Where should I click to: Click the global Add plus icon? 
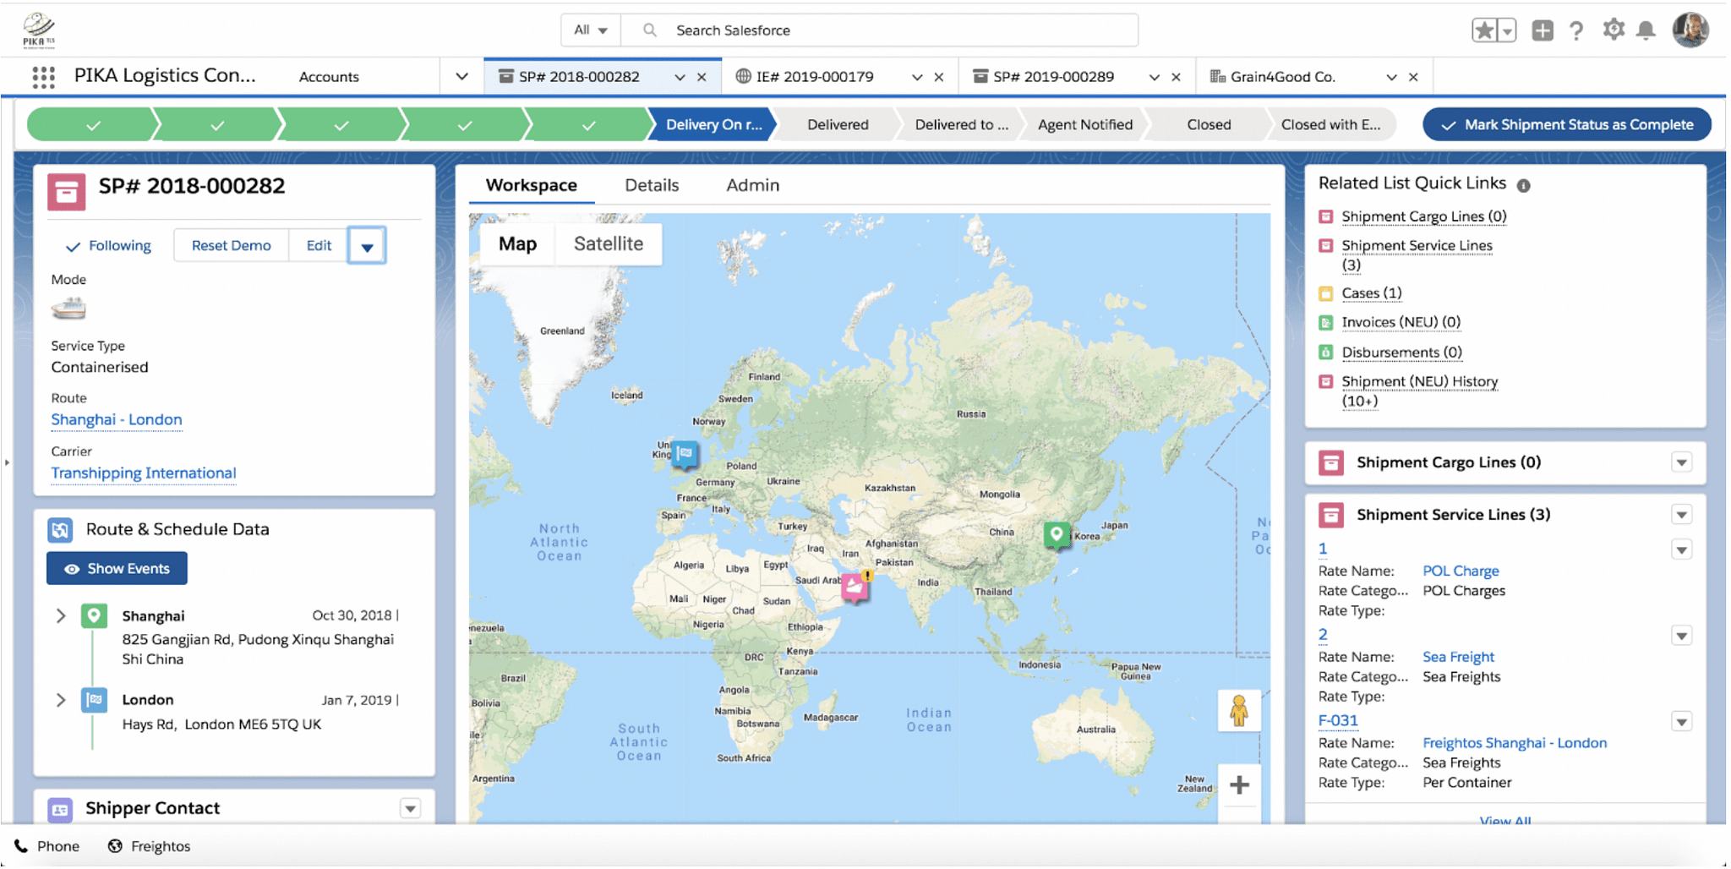1543,30
